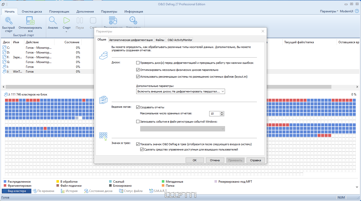The image size is (361, 201).
Task: Confirm dialog with OK button
Action: tap(195, 160)
